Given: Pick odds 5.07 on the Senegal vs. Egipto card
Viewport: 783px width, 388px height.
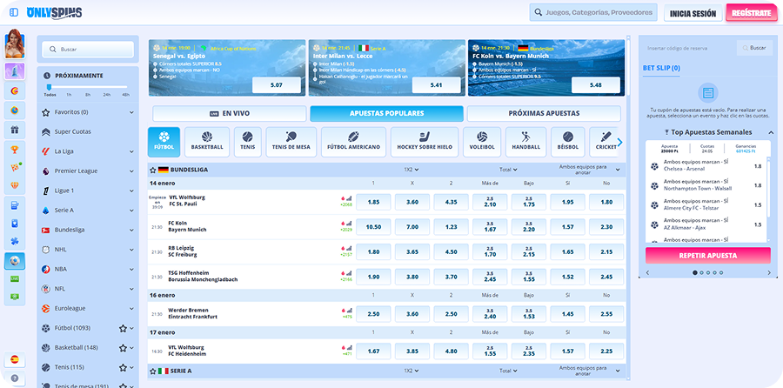Looking at the screenshot, I should point(276,85).
